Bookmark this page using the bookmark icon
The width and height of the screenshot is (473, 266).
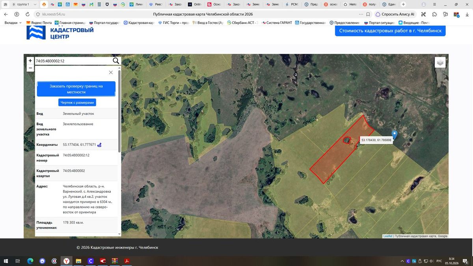coord(367,14)
